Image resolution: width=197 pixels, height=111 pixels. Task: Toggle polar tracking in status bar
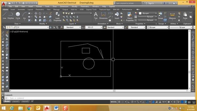(132, 102)
